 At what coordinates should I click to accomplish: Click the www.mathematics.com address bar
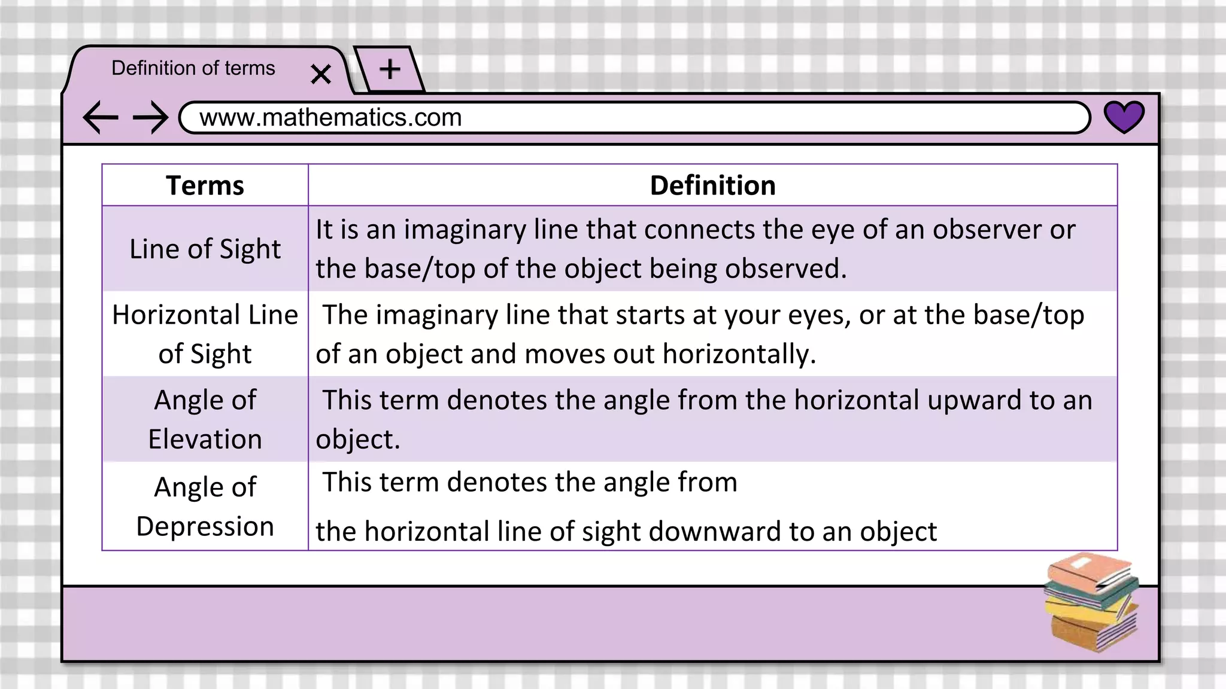point(635,117)
